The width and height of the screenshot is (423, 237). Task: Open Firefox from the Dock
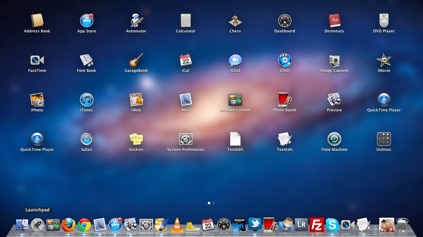click(68, 225)
